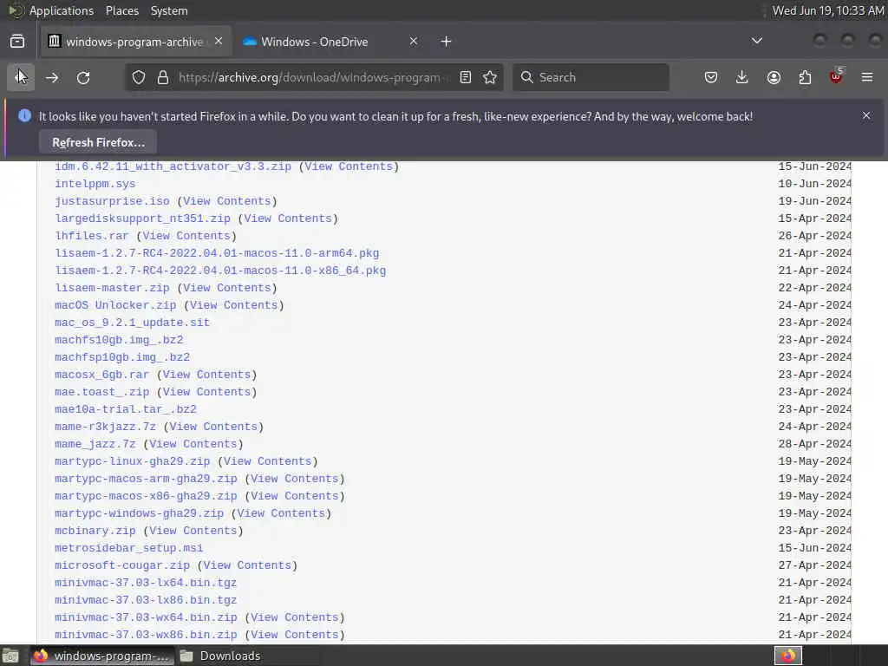This screenshot has width=888, height=666.
Task: View Contents of macosx_6gb.rar
Action: [206, 375]
